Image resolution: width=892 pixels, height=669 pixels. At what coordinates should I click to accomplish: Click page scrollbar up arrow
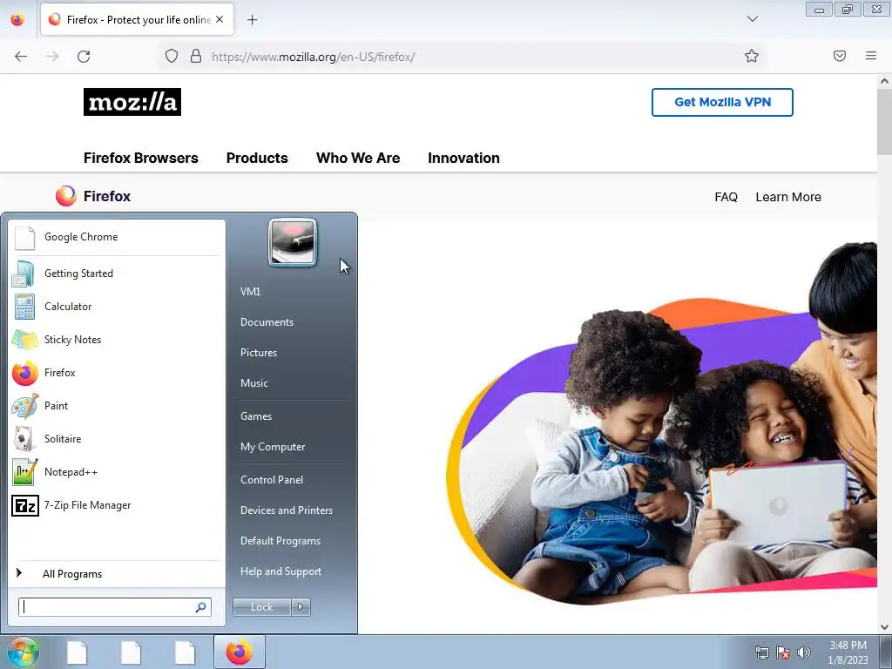pyautogui.click(x=885, y=81)
